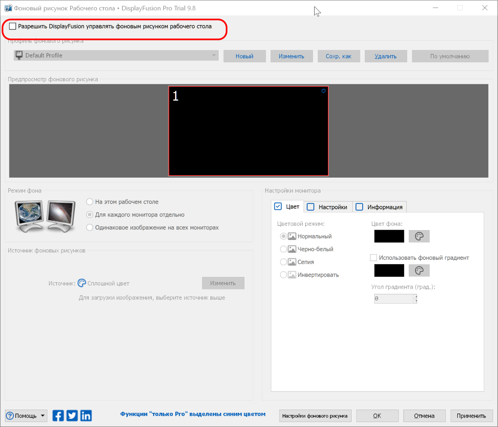Click the Применить button
Viewport: 498px width, 427px height.
tap(471, 416)
